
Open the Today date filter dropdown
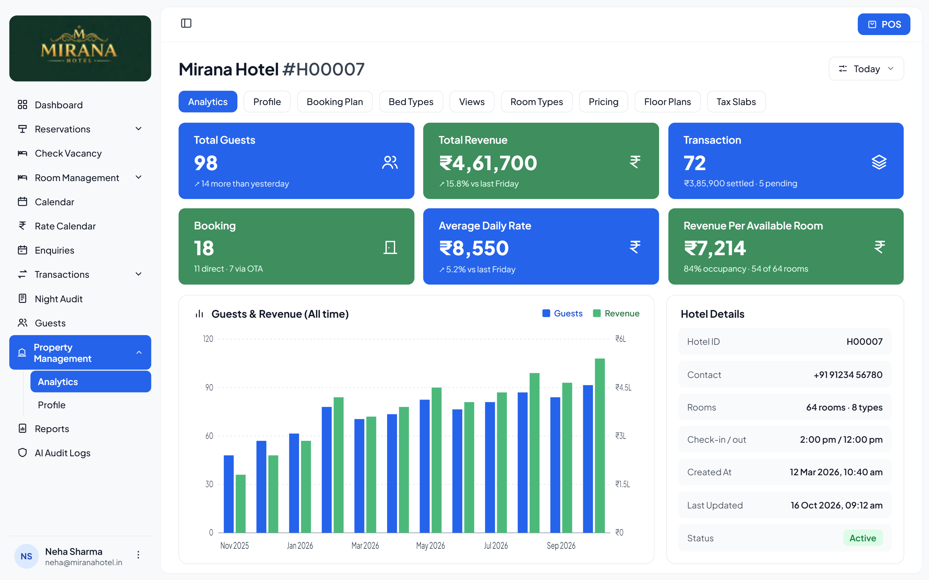[866, 69]
